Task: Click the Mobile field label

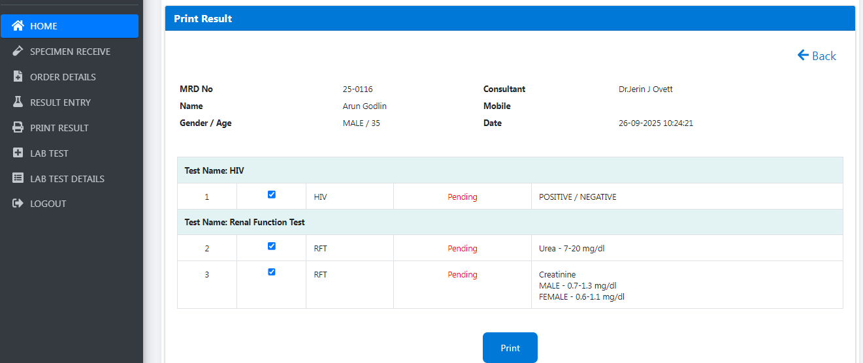Action: [x=497, y=106]
